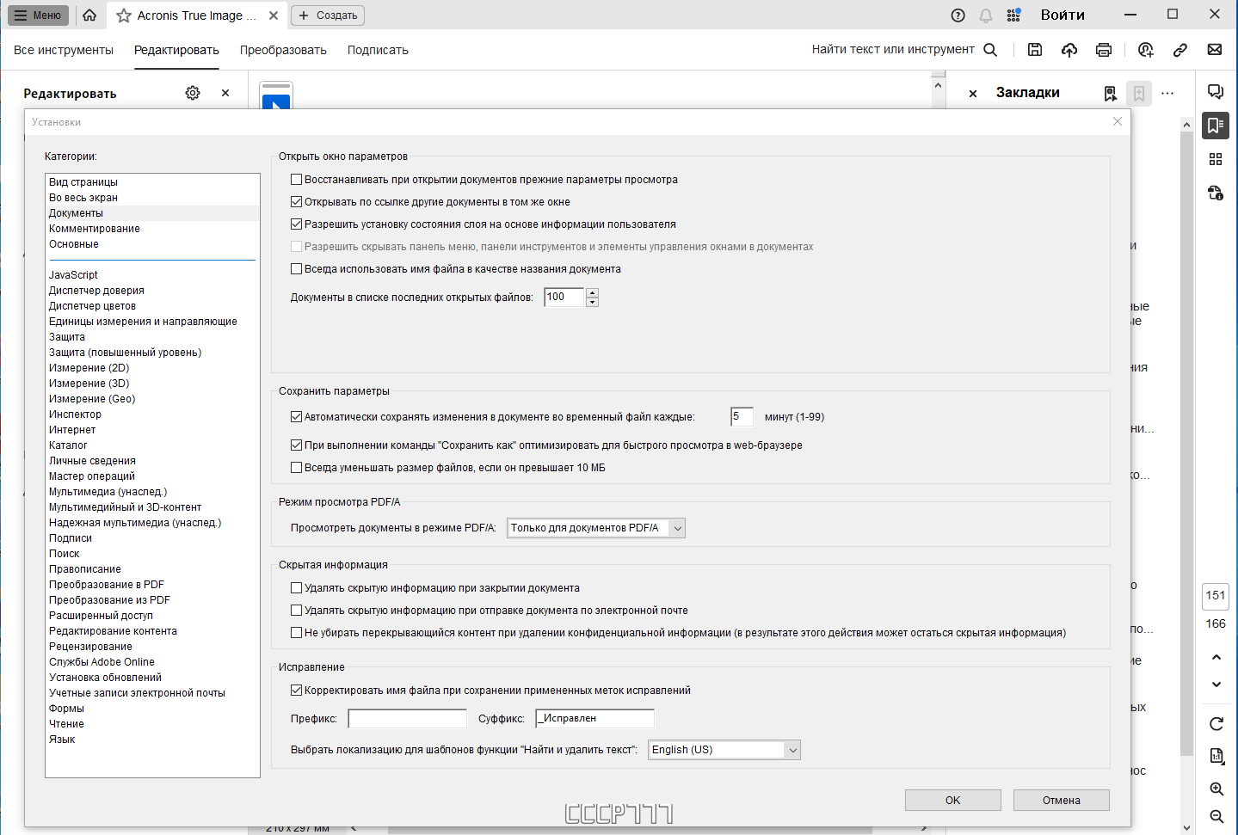Click the find bookmark icon
The width and height of the screenshot is (1238, 835).
(1111, 94)
